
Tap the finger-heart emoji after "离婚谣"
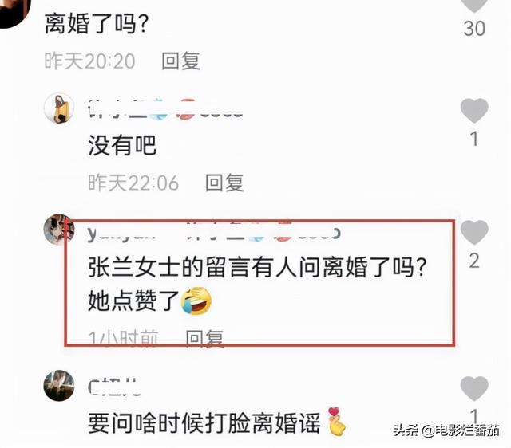(337, 422)
